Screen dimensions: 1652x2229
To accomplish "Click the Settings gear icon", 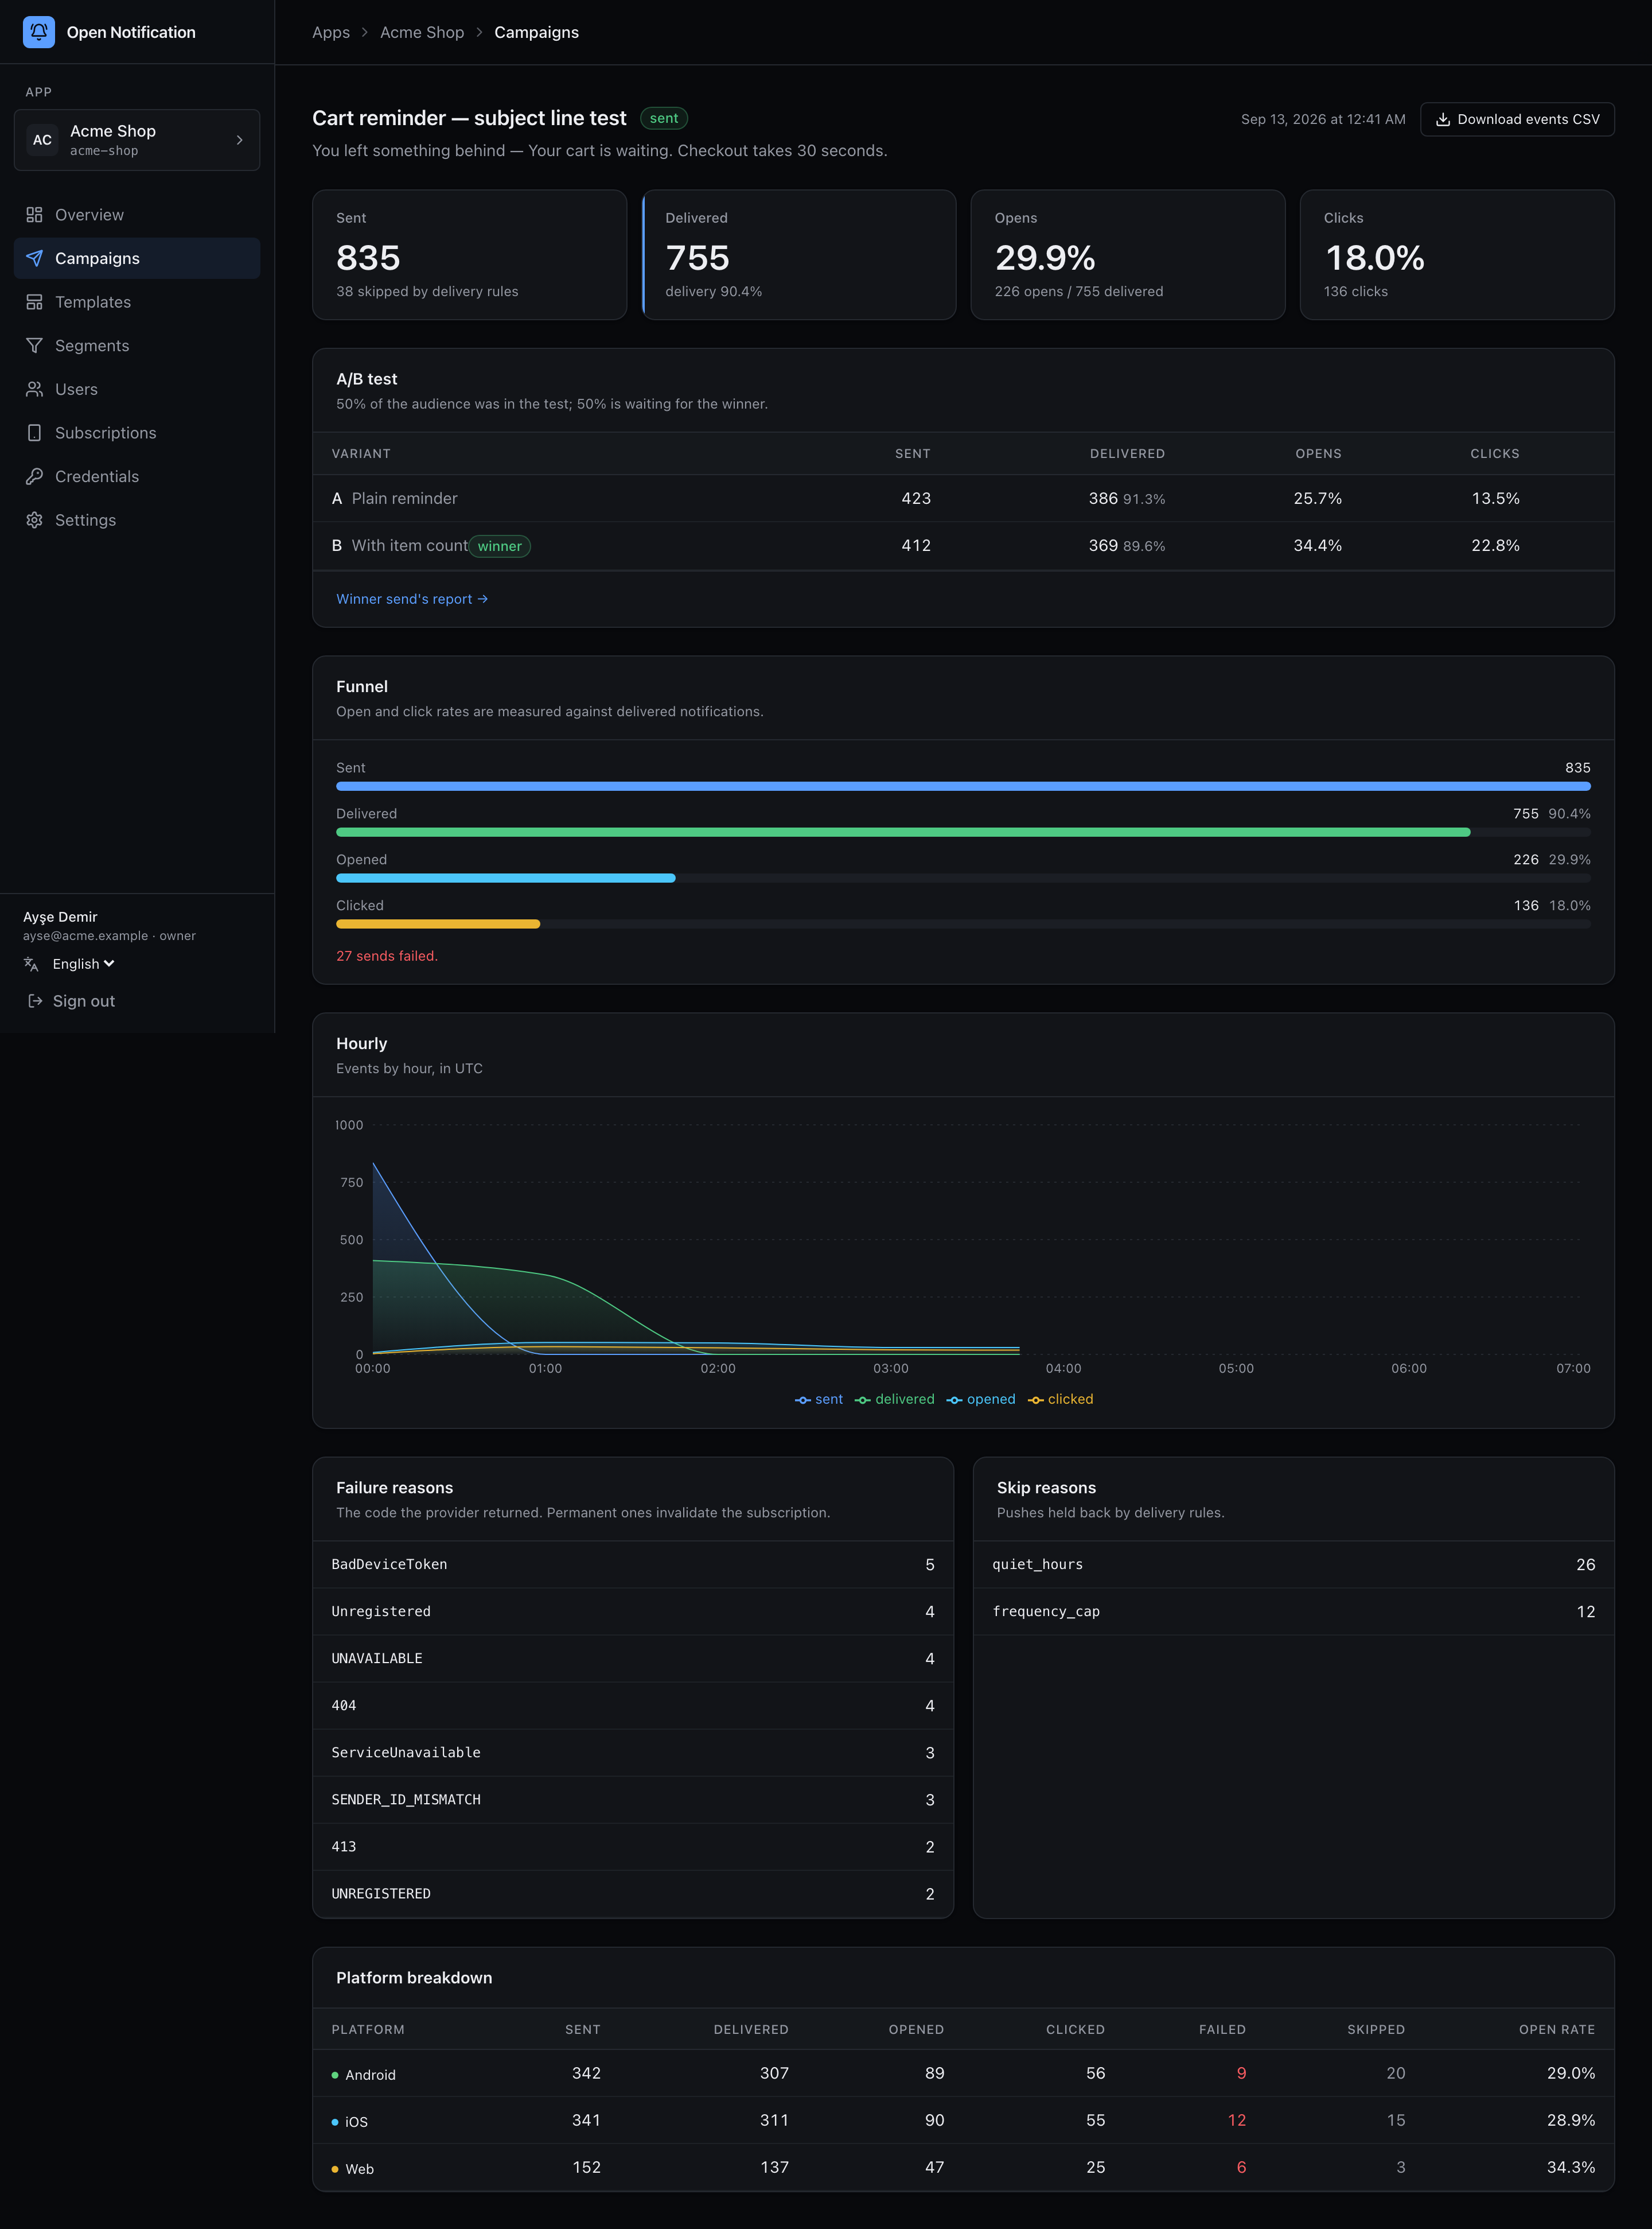I will pos(34,520).
